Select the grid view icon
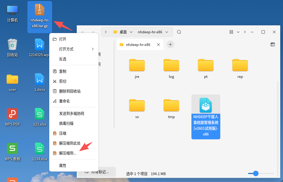The image size is (283, 182). click(x=231, y=32)
